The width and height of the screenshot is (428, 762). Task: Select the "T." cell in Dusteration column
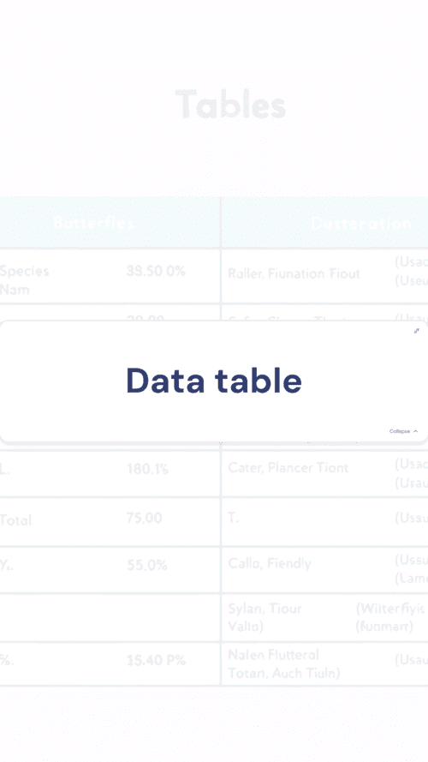tap(234, 518)
